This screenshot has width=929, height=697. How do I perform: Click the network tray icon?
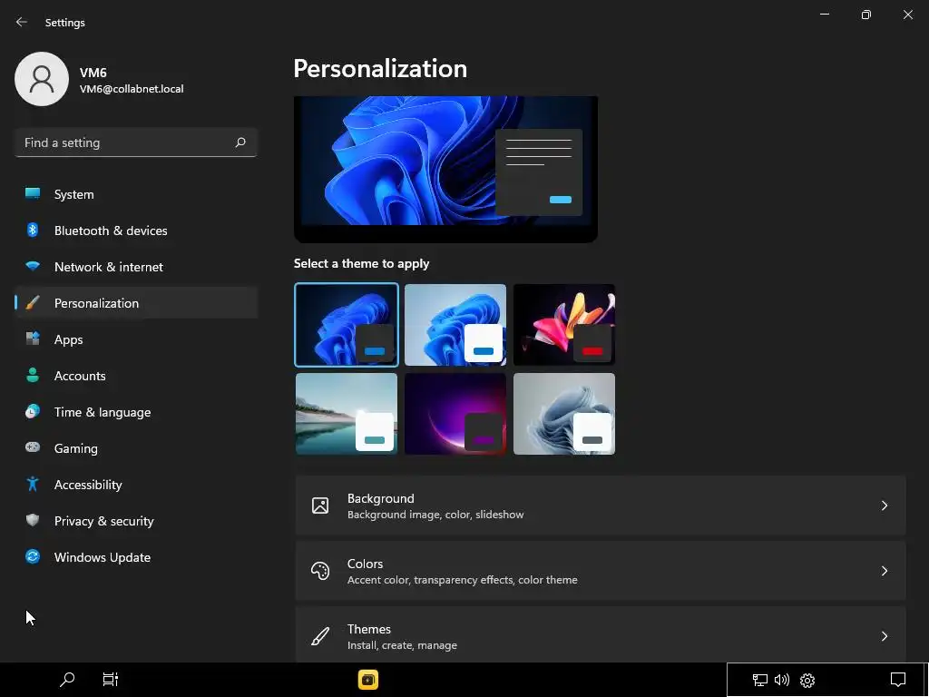[760, 680]
